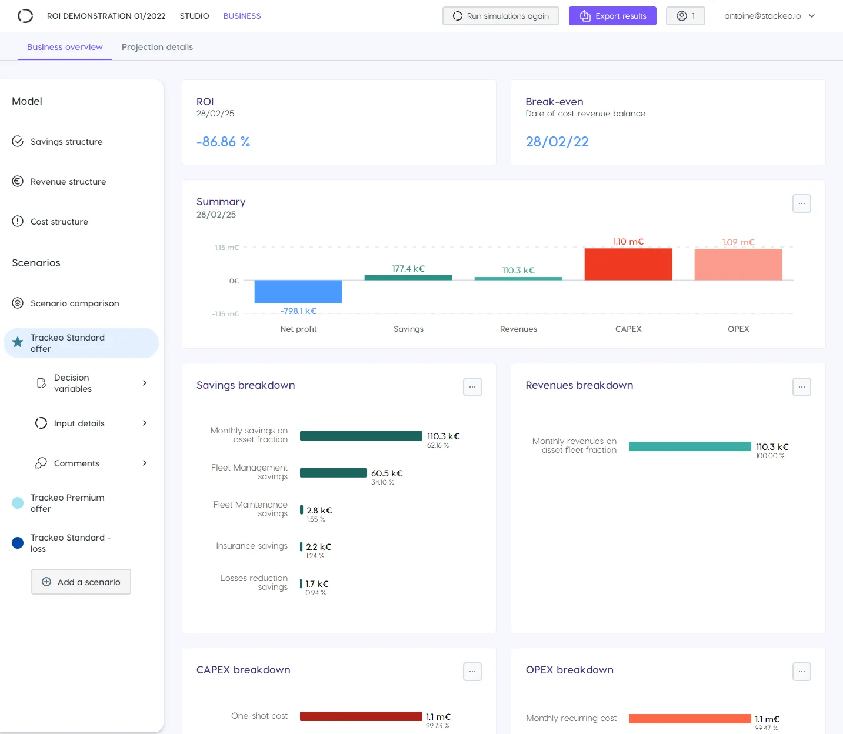Screen dimensions: 843x734
Task: Click the Tracked Standard - loss dark blue dot
Action: click(18, 543)
